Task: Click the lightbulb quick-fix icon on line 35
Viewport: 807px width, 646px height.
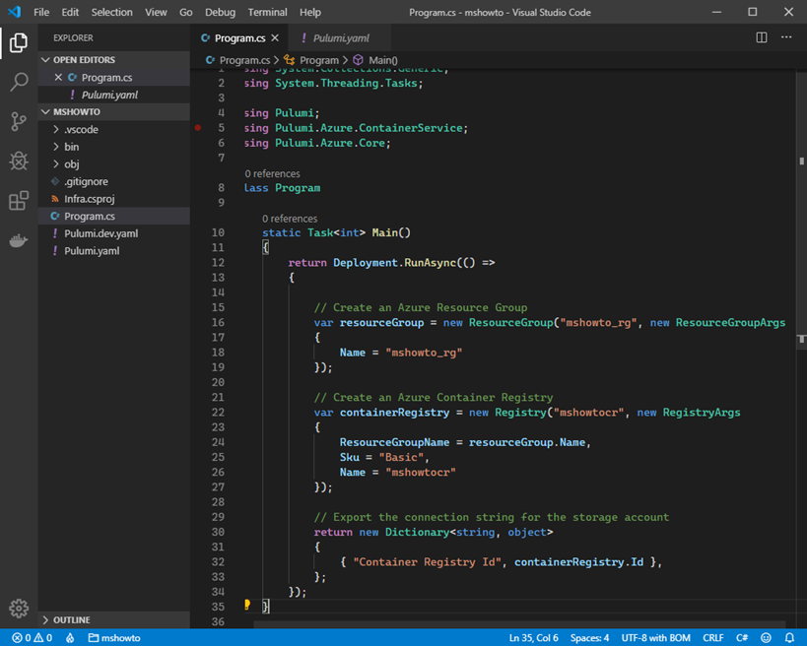Action: [247, 605]
